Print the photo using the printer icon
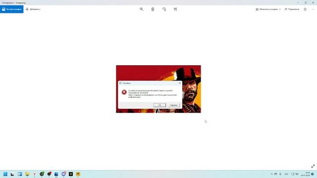This screenshot has width=317, height=178. [x=305, y=9]
